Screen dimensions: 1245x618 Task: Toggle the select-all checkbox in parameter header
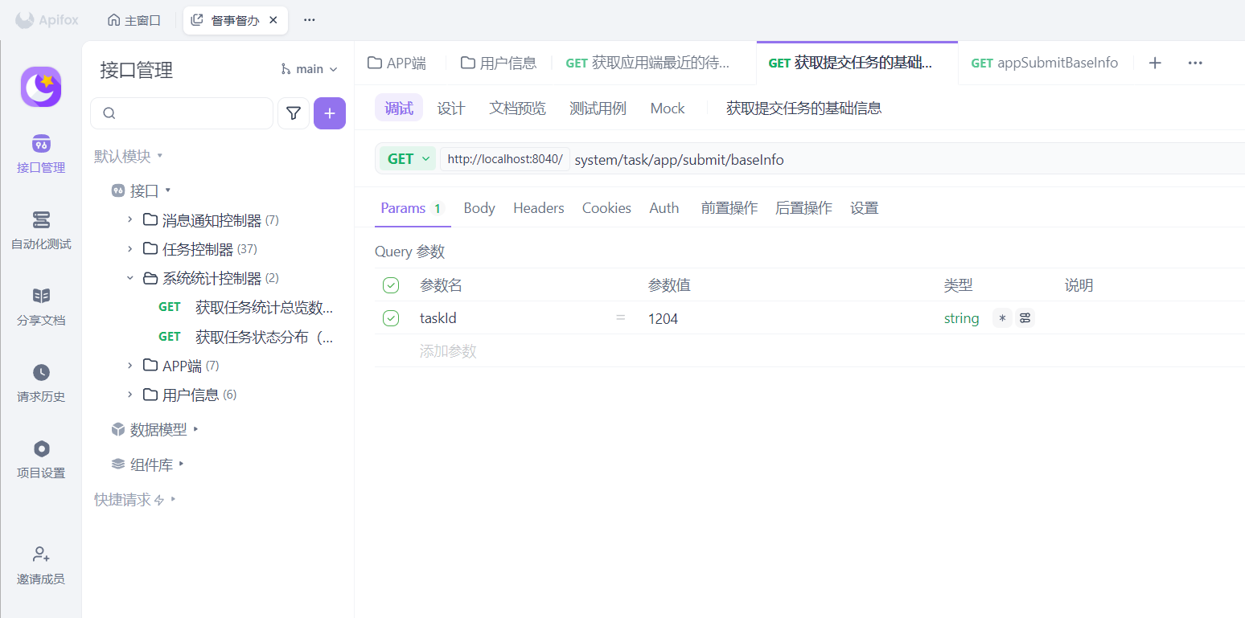pyautogui.click(x=391, y=285)
